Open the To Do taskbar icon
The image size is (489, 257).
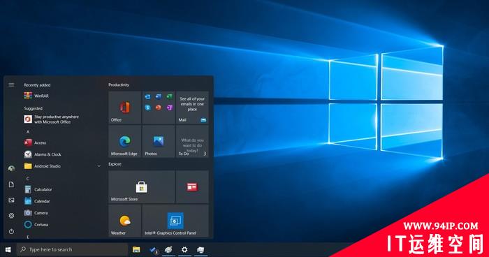pos(153,249)
